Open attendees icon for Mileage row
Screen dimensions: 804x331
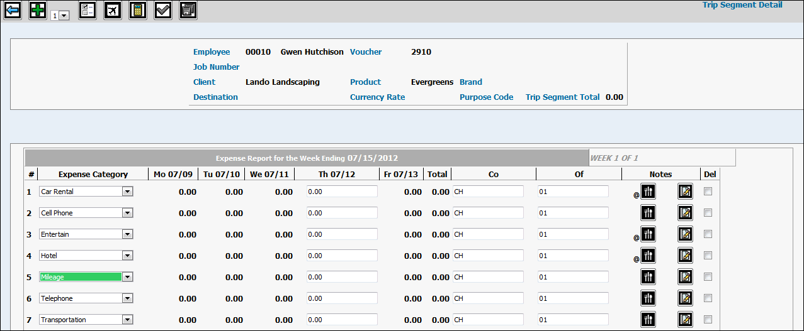(648, 277)
